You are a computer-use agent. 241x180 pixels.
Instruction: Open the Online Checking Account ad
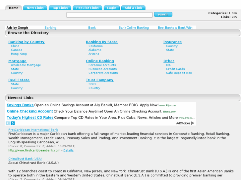click(30, 111)
